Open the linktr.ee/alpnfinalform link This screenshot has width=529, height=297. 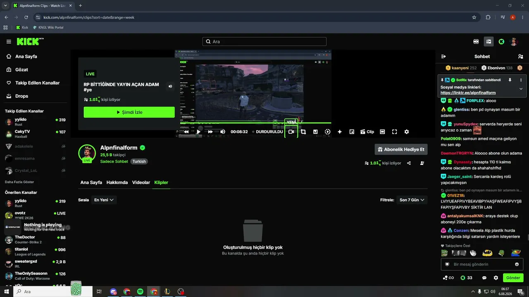(x=468, y=93)
